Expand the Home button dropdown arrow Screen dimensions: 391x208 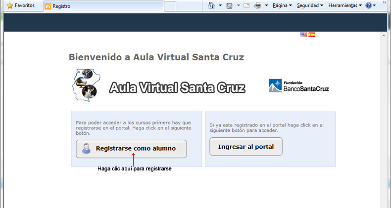(x=220, y=5)
